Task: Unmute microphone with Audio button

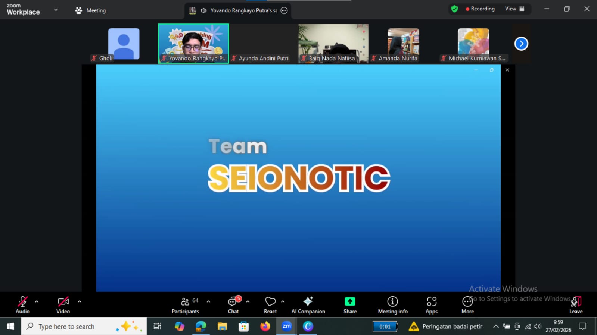Action: click(22, 305)
